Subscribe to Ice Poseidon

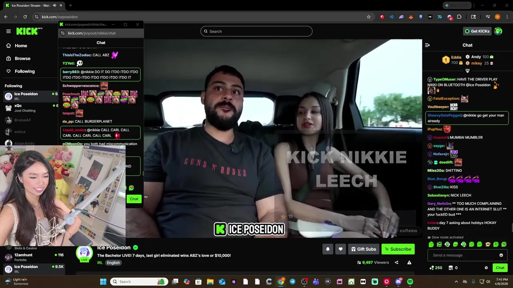pyautogui.click(x=398, y=249)
